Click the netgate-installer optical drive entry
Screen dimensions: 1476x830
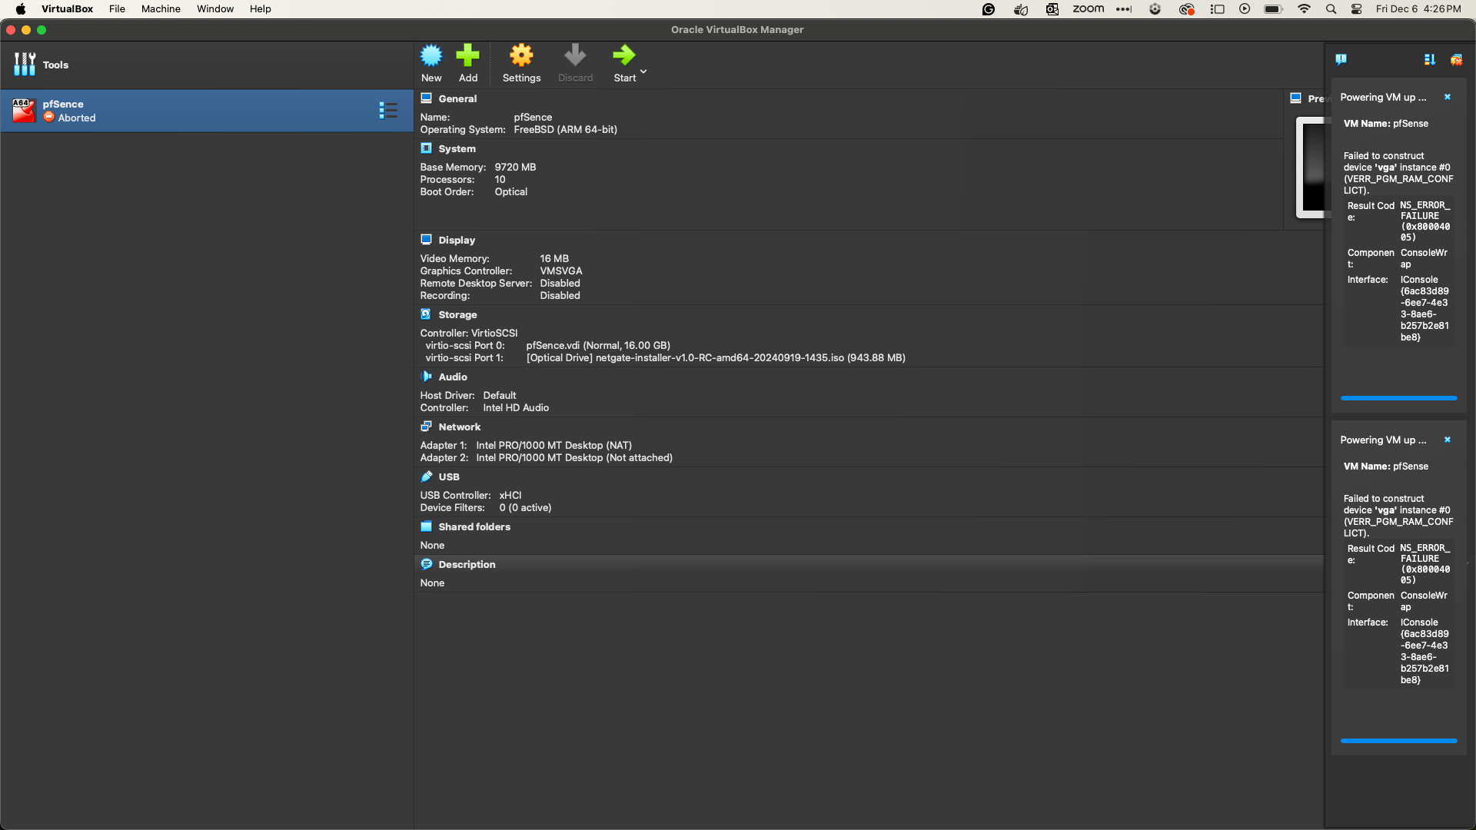(x=716, y=357)
